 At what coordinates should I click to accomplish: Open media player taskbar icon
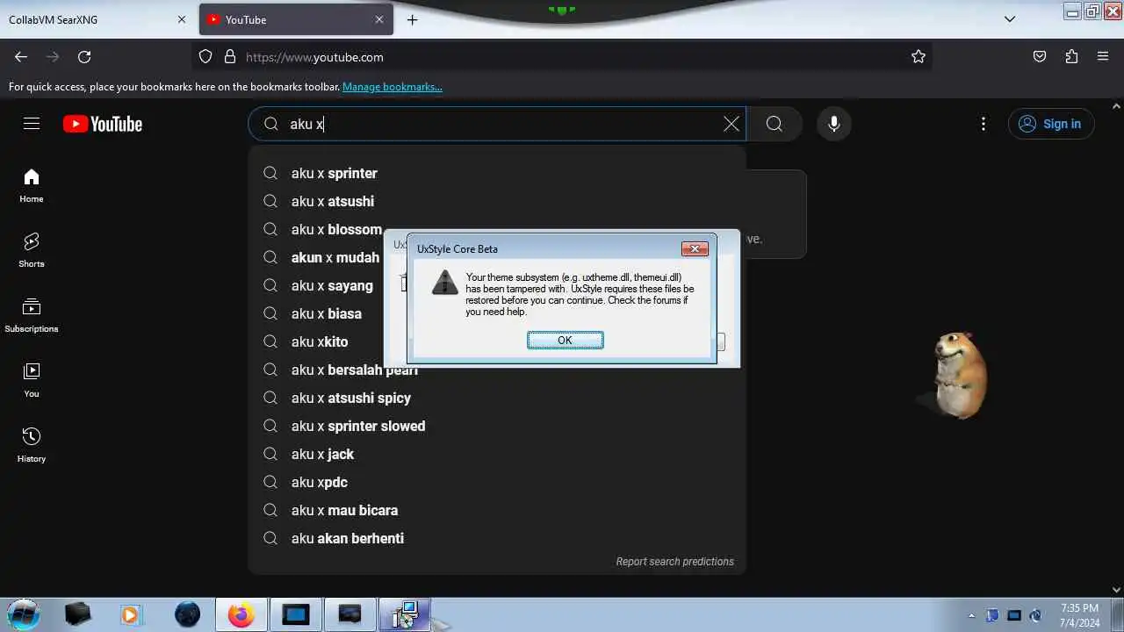(131, 614)
